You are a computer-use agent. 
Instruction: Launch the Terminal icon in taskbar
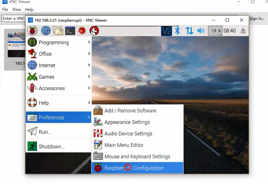tap(70, 31)
